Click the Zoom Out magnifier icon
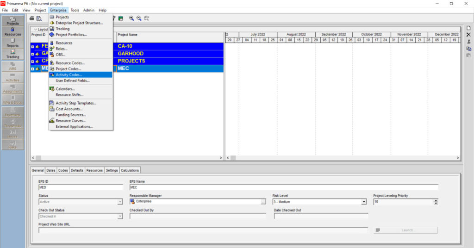474x248 pixels. point(139,19)
